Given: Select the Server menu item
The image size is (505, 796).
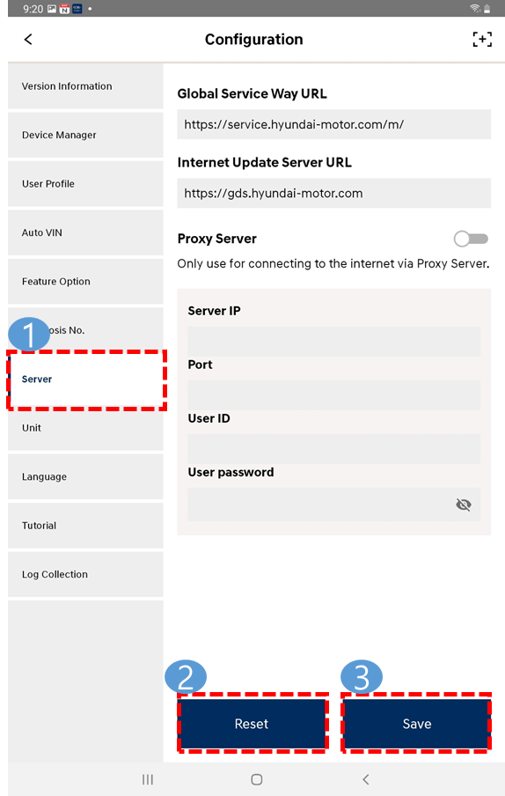Looking at the screenshot, I should click(85, 380).
